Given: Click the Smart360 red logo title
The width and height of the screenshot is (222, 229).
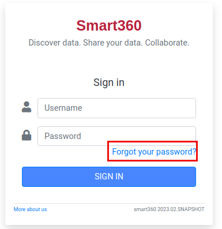Looking at the screenshot, I should (x=109, y=25).
